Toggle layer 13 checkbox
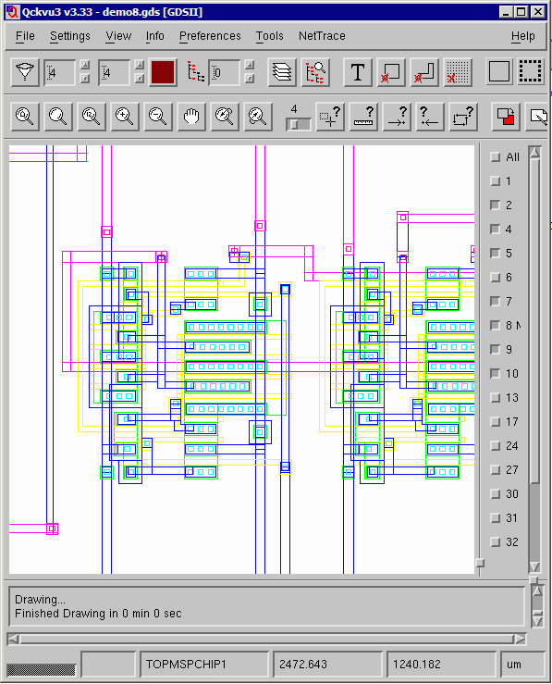This screenshot has height=684, width=552. (x=496, y=398)
